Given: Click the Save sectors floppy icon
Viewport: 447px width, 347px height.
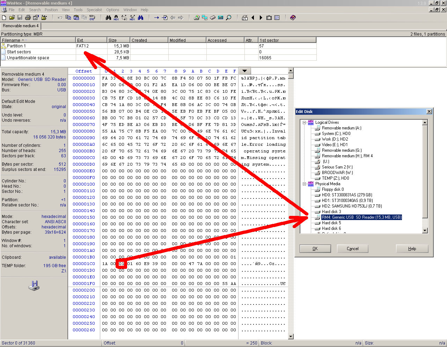Looking at the screenshot, I should (20, 17).
